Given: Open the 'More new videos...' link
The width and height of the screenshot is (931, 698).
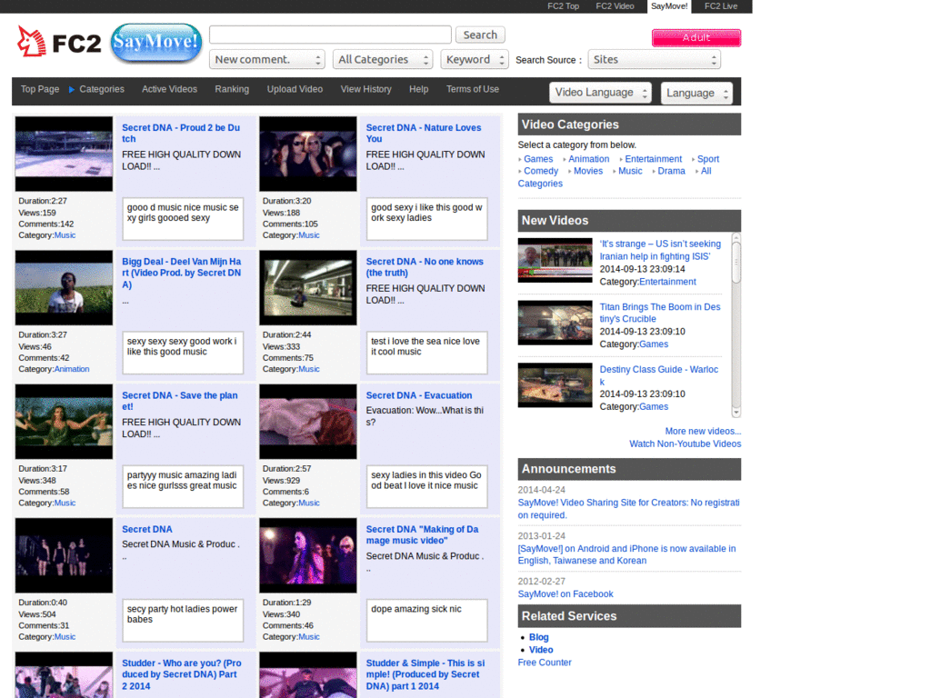Looking at the screenshot, I should pyautogui.click(x=702, y=431).
